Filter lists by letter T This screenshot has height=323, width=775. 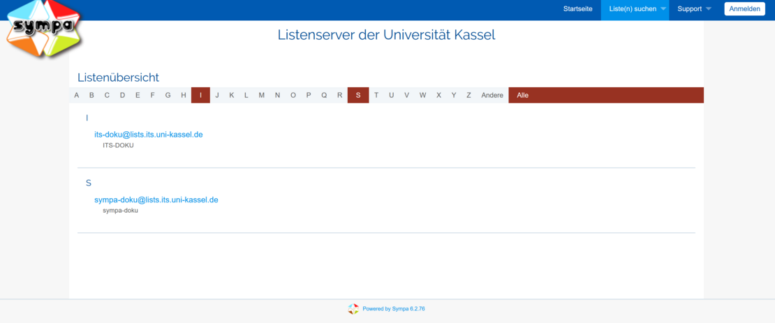pyautogui.click(x=376, y=96)
